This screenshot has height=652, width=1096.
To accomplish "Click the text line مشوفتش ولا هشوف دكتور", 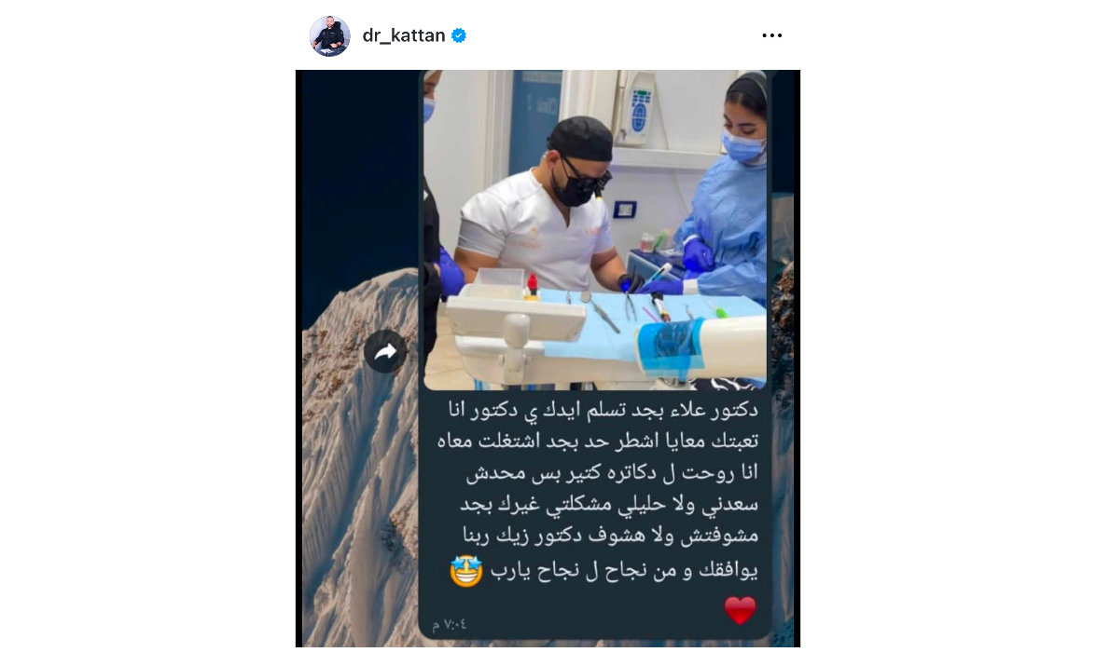I will tap(610, 537).
